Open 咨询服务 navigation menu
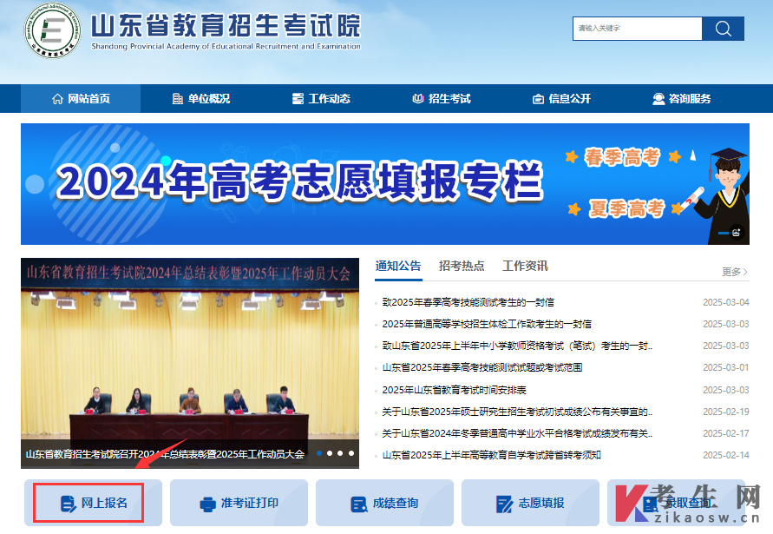 [x=682, y=99]
